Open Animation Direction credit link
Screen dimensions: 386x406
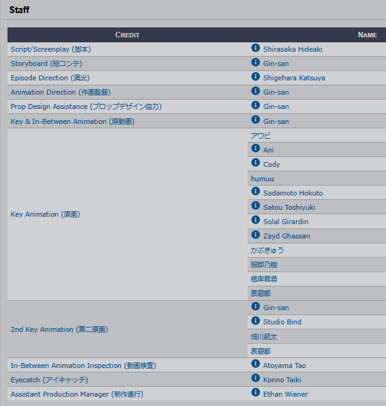(60, 92)
